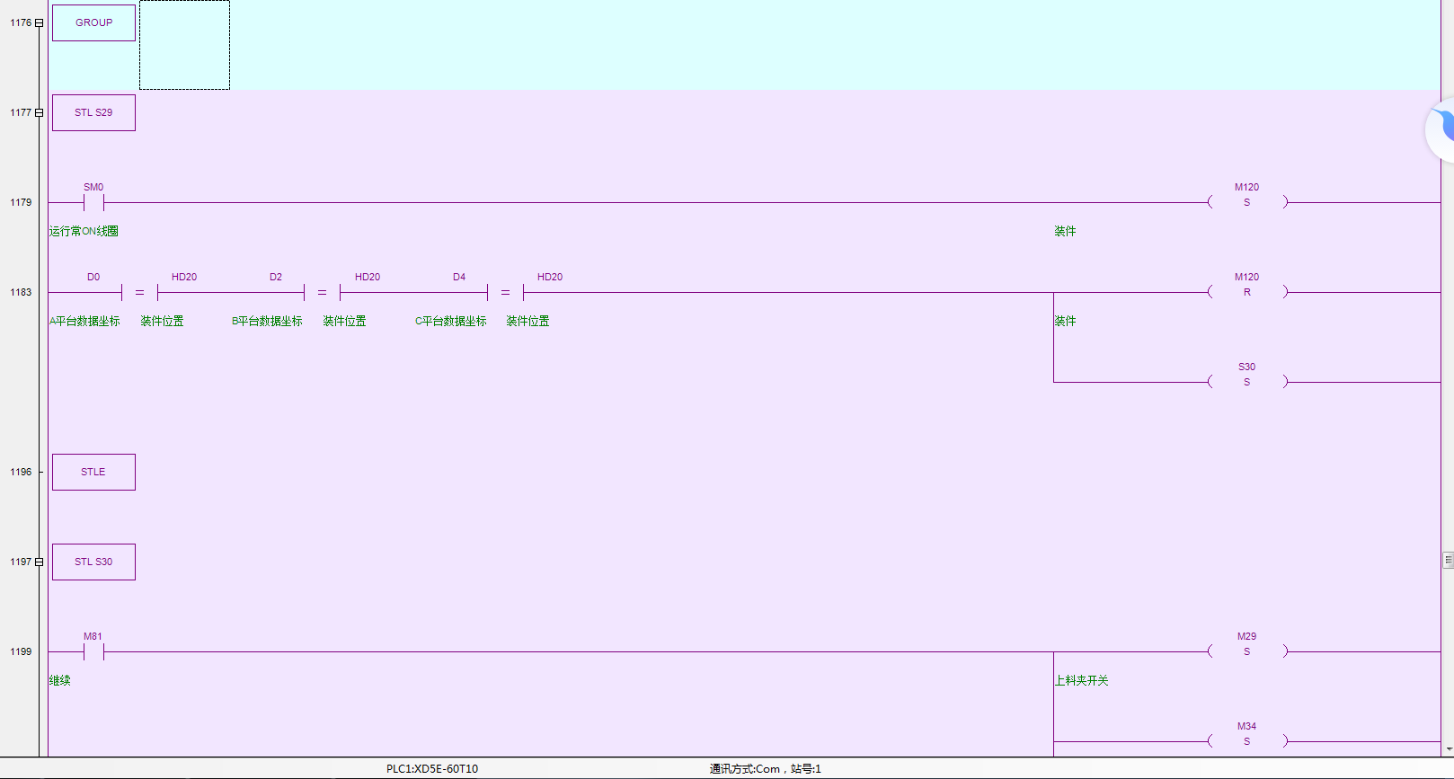The width and height of the screenshot is (1454, 779).
Task: Select the SM0 normally open contact
Action: tap(93, 202)
